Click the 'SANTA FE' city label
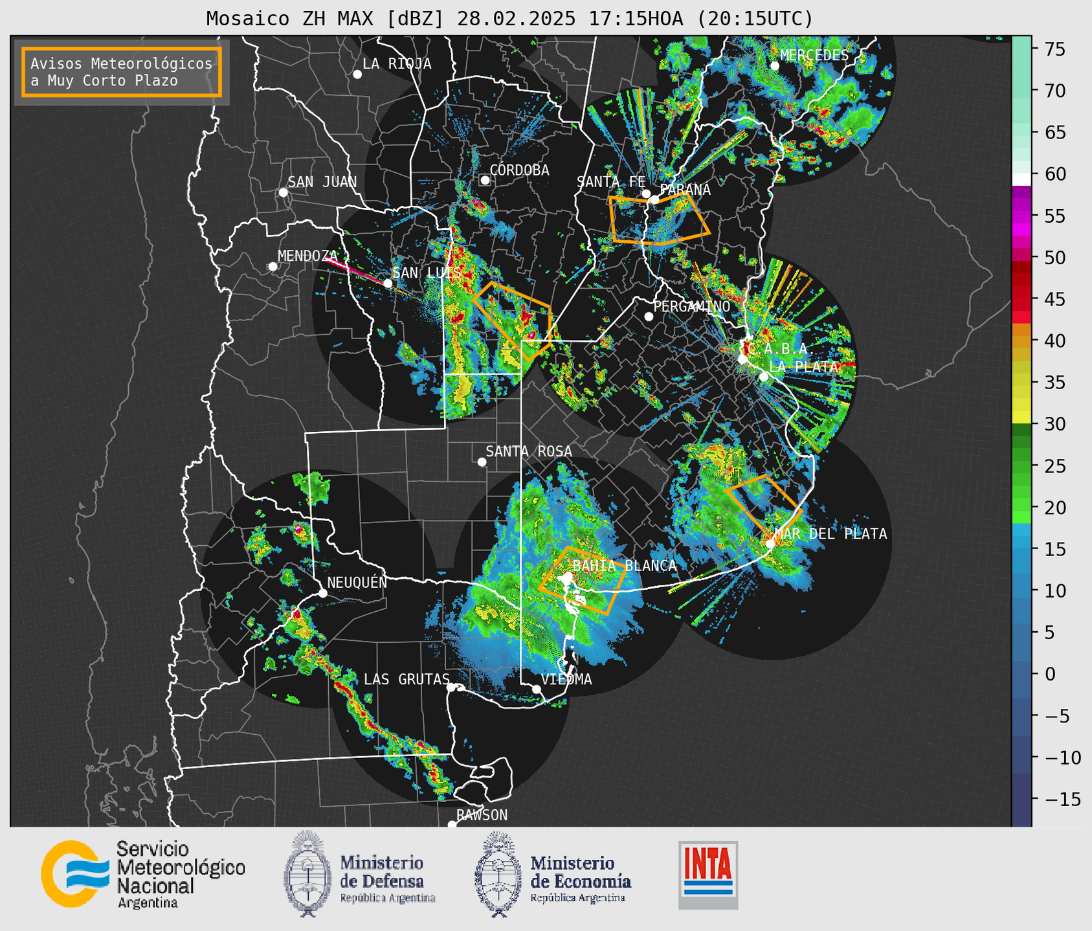The width and height of the screenshot is (1092, 931). [611, 183]
